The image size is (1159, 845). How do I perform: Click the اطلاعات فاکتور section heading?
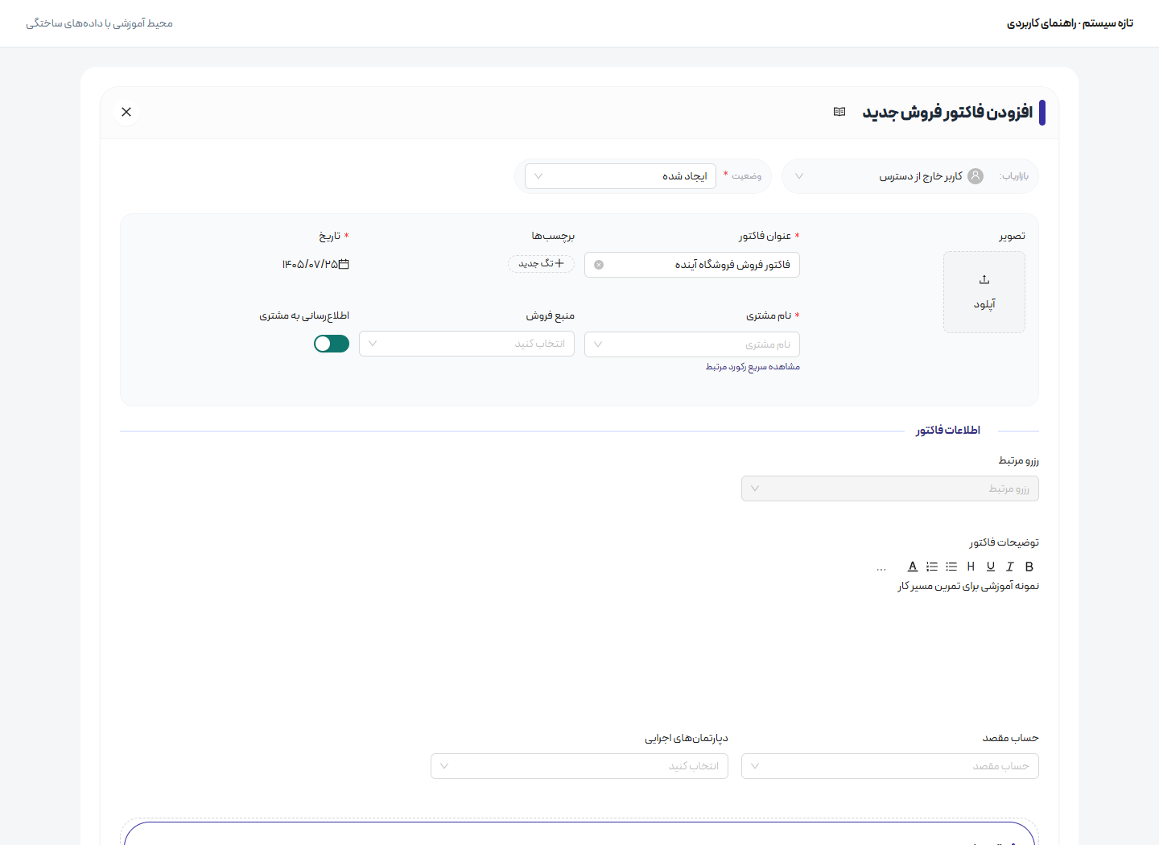[947, 431]
